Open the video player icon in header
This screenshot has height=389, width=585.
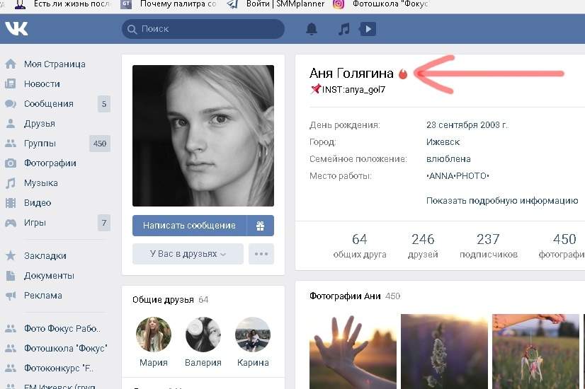pos(368,29)
